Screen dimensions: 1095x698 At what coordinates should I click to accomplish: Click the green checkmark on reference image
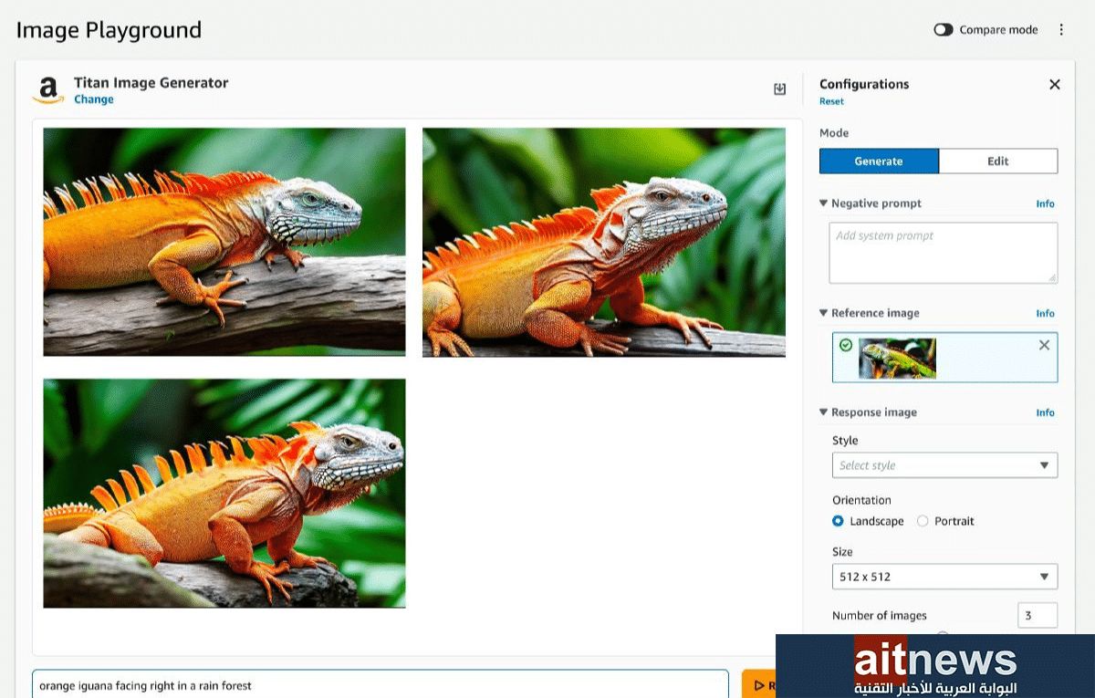click(846, 346)
